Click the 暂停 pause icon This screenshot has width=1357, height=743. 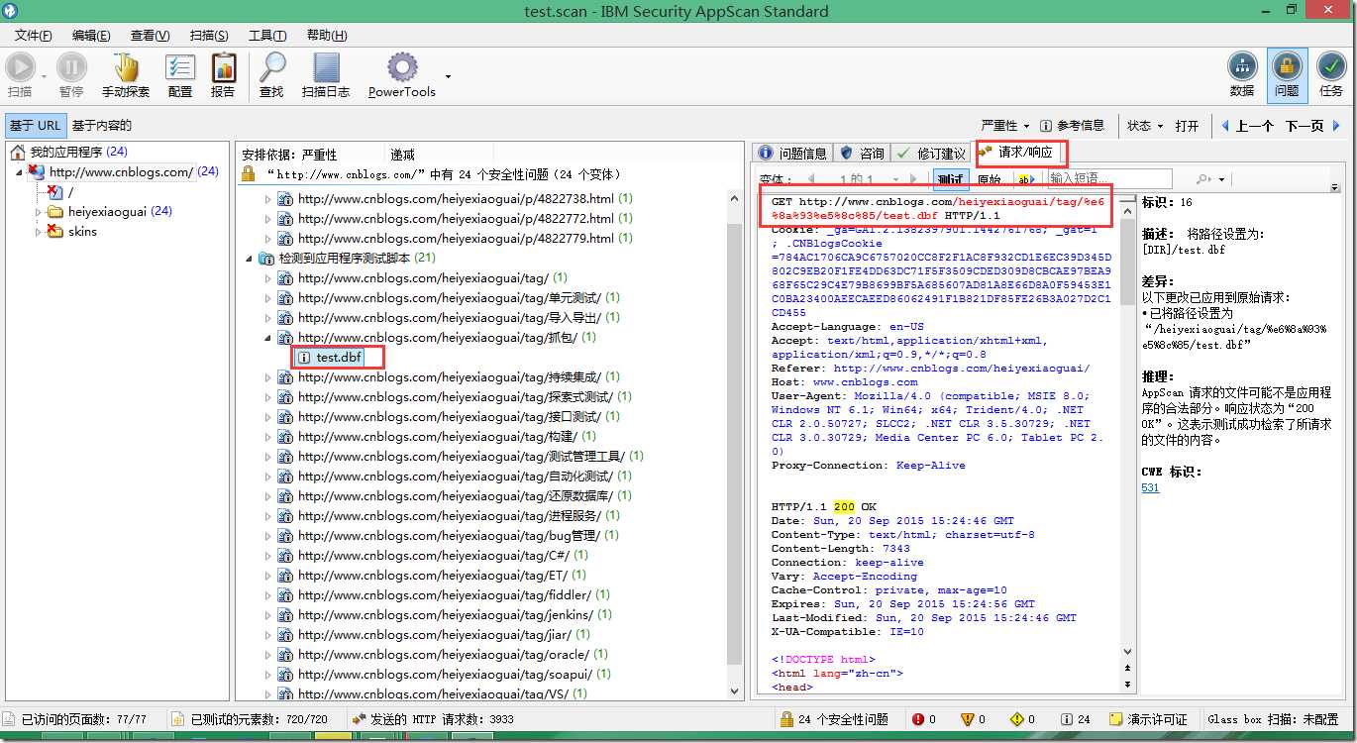71,67
